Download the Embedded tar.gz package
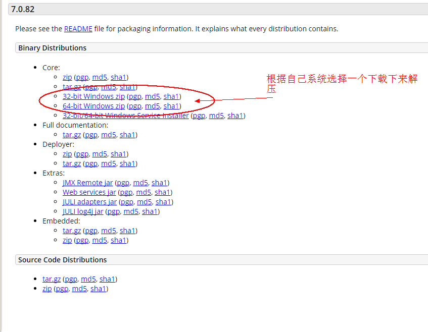This screenshot has width=428, height=332. click(x=72, y=231)
